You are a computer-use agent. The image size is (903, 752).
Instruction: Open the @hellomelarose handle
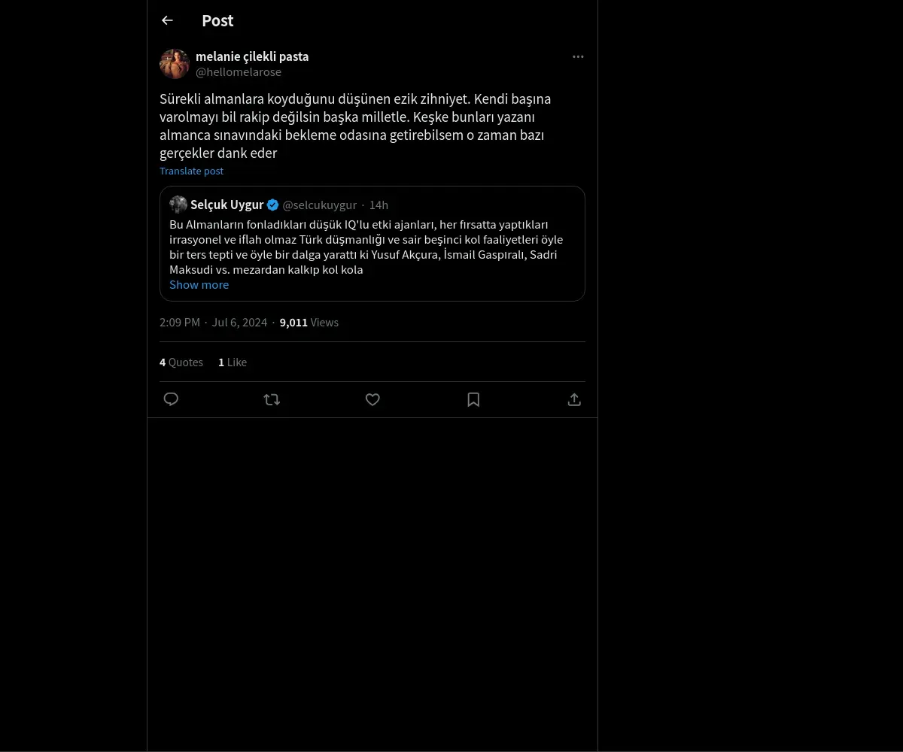(x=239, y=72)
